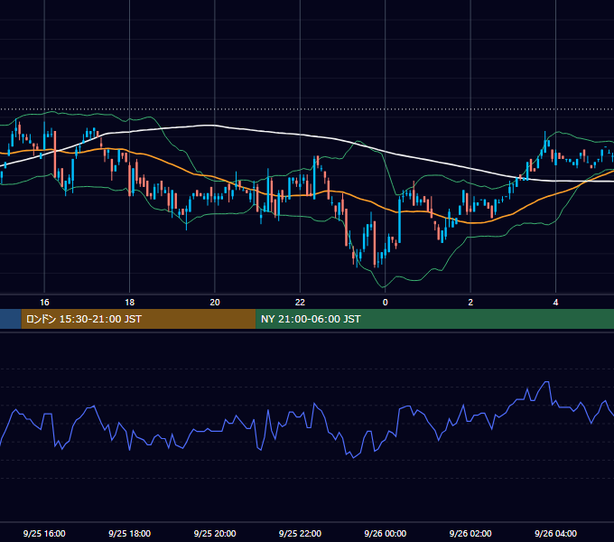Viewport: 614px width, 542px height.
Task: Select the London 15:30-21:00 JST session band
Action: (x=138, y=319)
